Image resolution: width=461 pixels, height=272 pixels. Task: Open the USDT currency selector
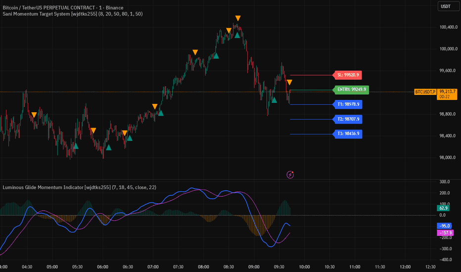pyautogui.click(x=447, y=6)
